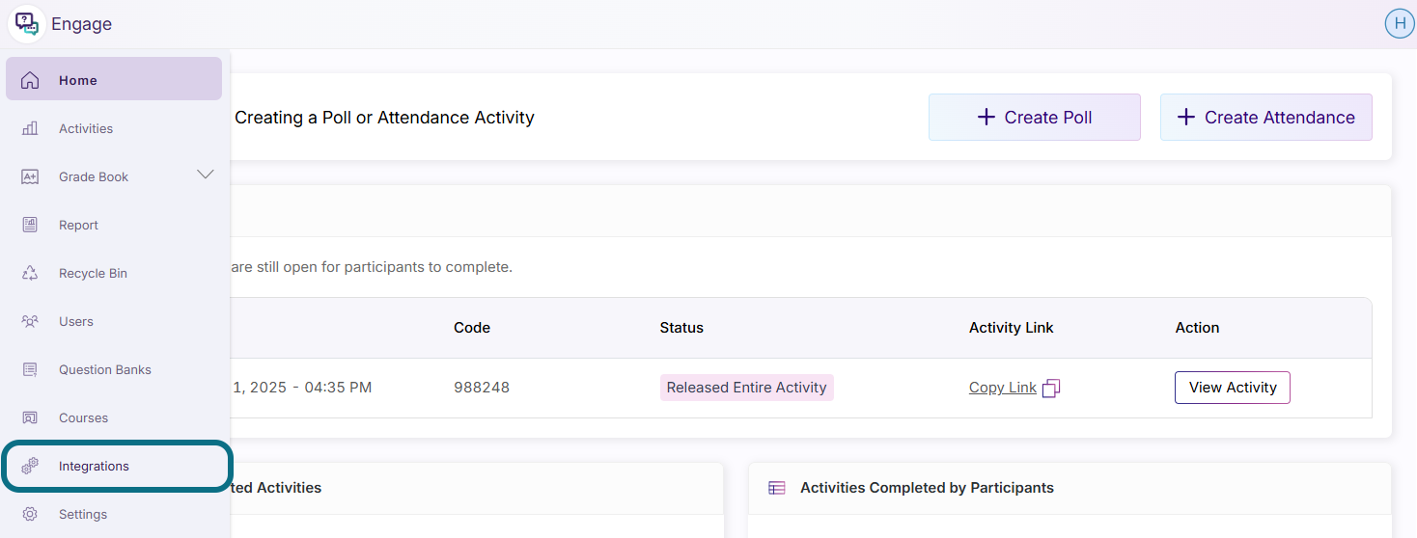The width and height of the screenshot is (1417, 538).
Task: Click the Engage logo icon
Action: click(x=26, y=24)
